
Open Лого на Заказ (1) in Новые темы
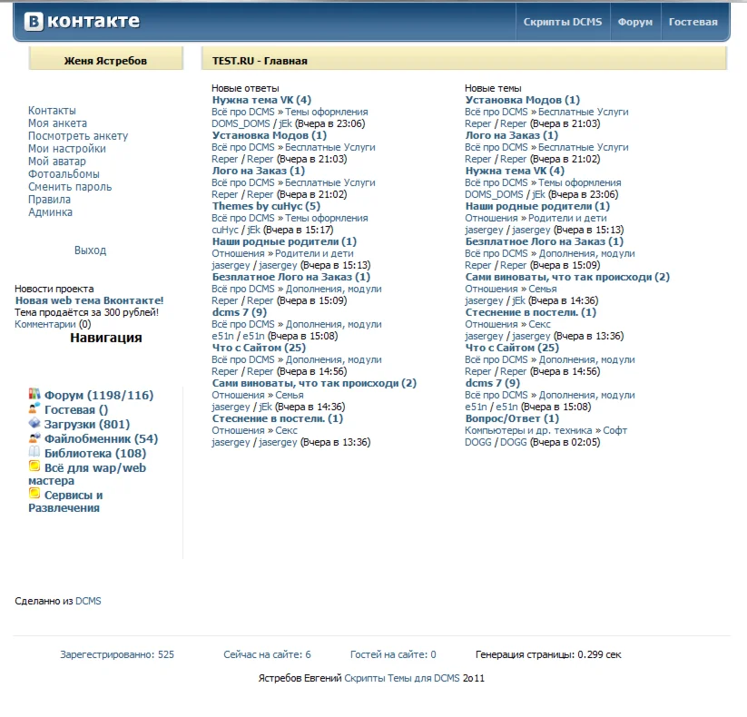tap(512, 135)
